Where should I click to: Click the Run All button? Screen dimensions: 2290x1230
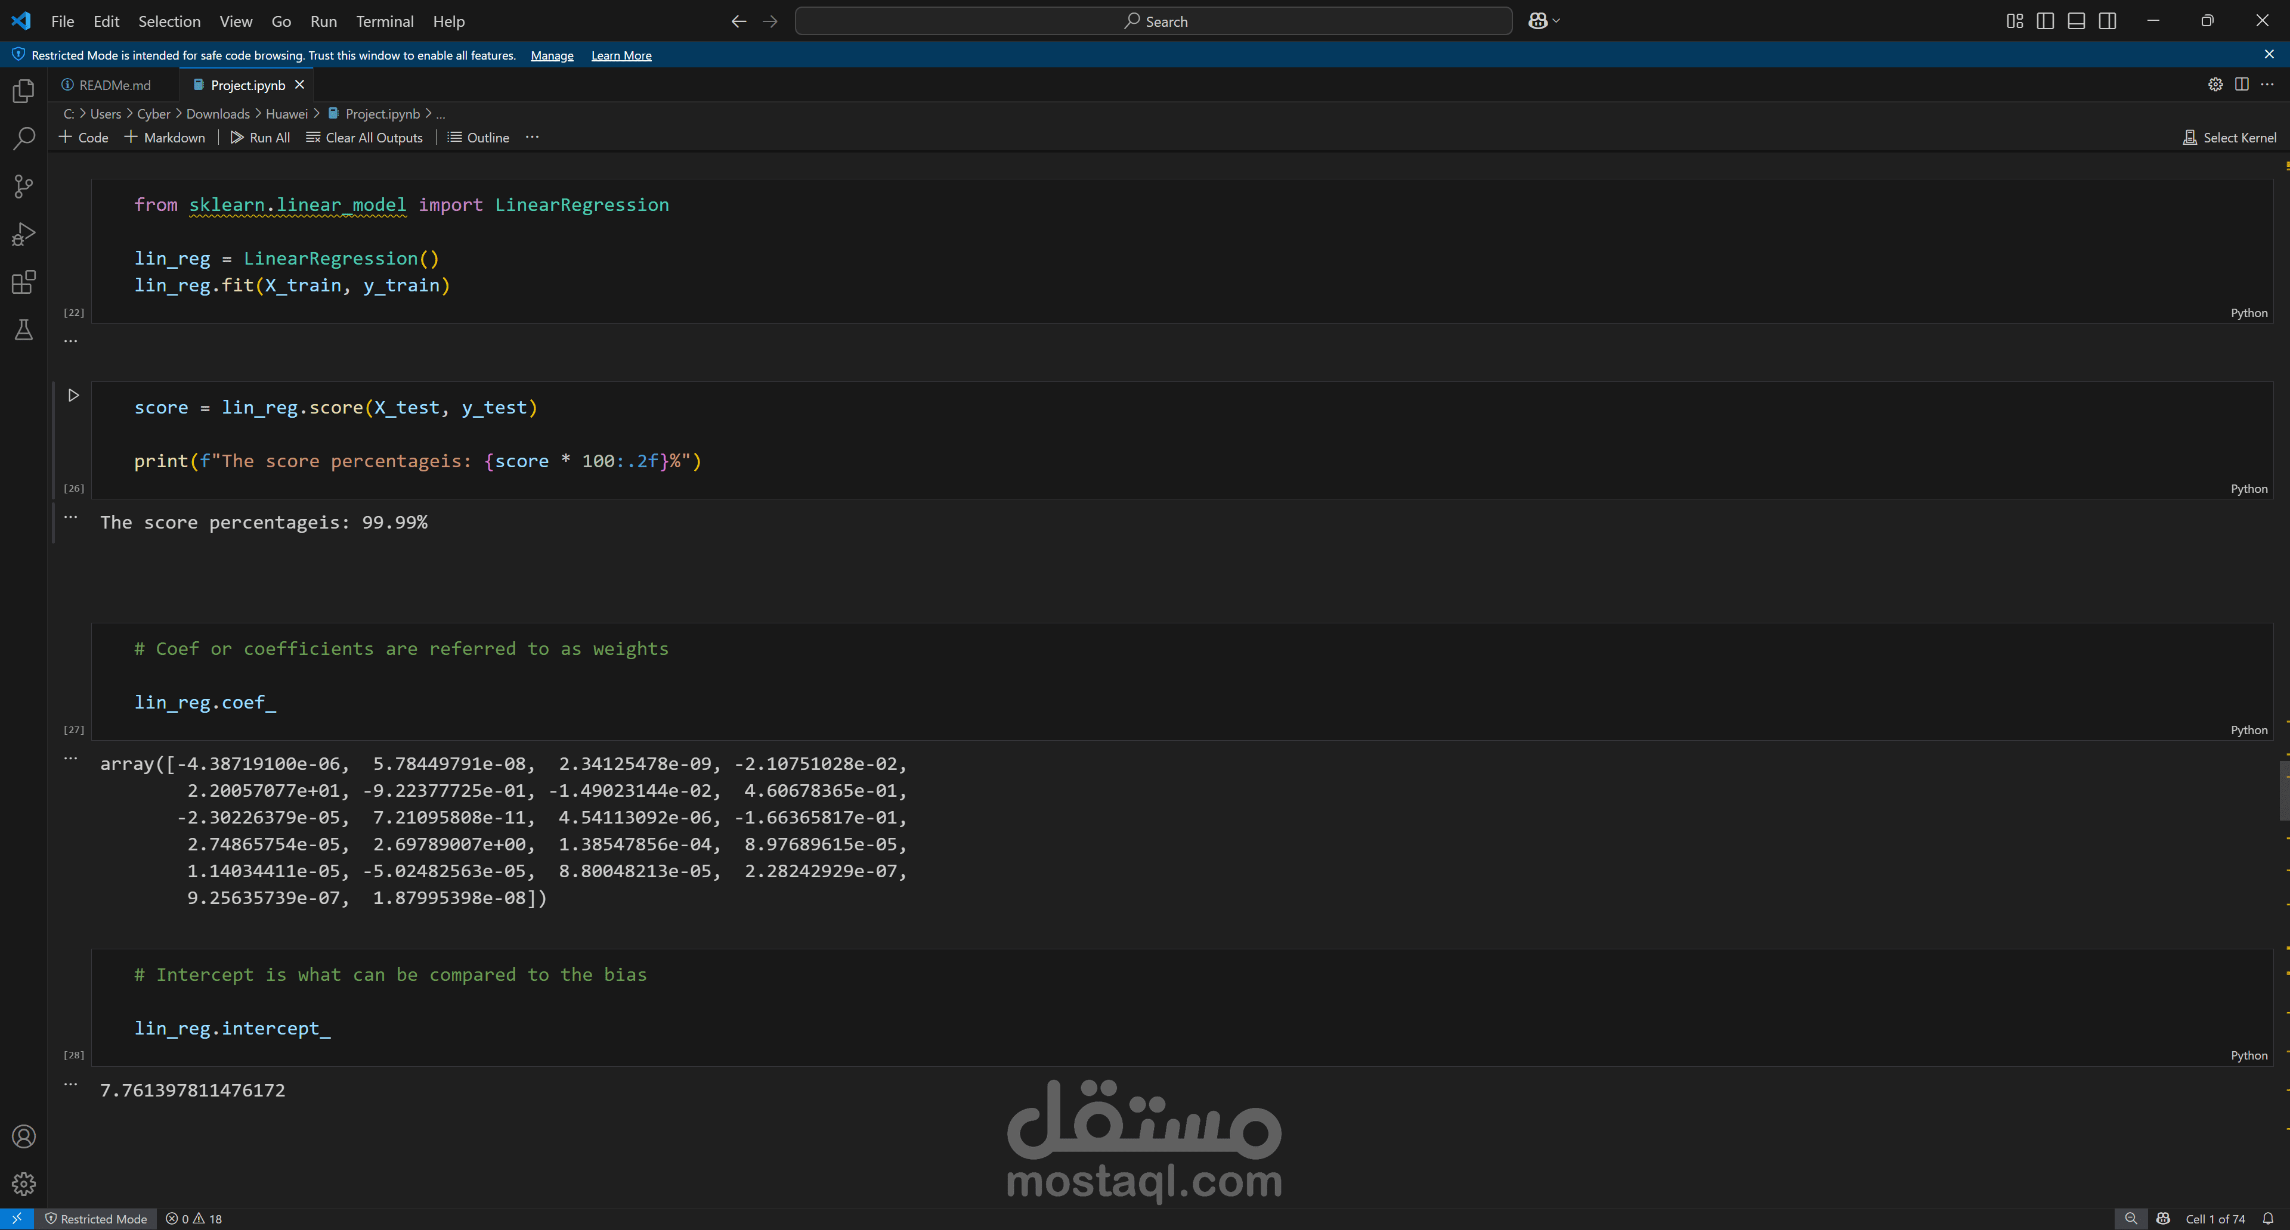tap(259, 138)
